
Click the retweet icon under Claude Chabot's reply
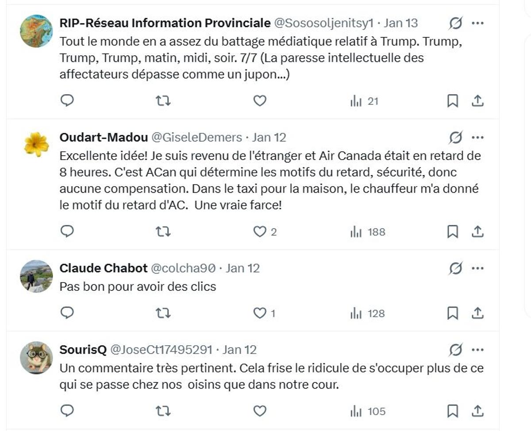point(164,314)
